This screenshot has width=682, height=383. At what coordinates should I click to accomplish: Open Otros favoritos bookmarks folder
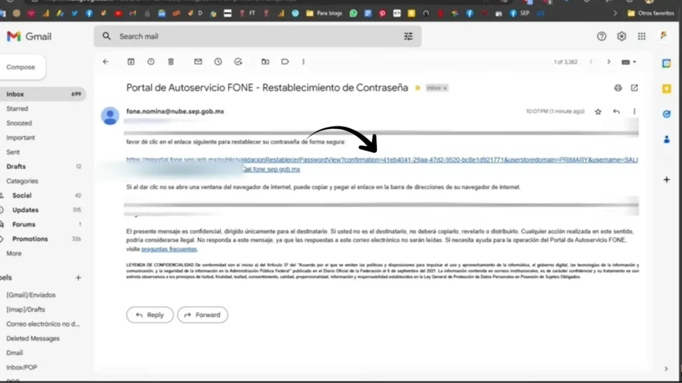[x=651, y=13]
